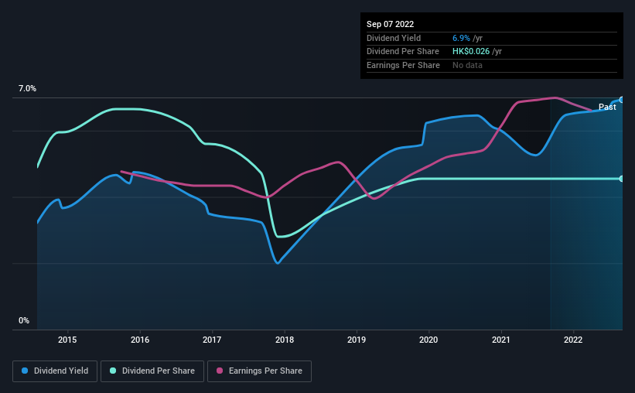The width and height of the screenshot is (635, 393).
Task: Toggle the Dividend Per Share legend button
Action: [152, 371]
